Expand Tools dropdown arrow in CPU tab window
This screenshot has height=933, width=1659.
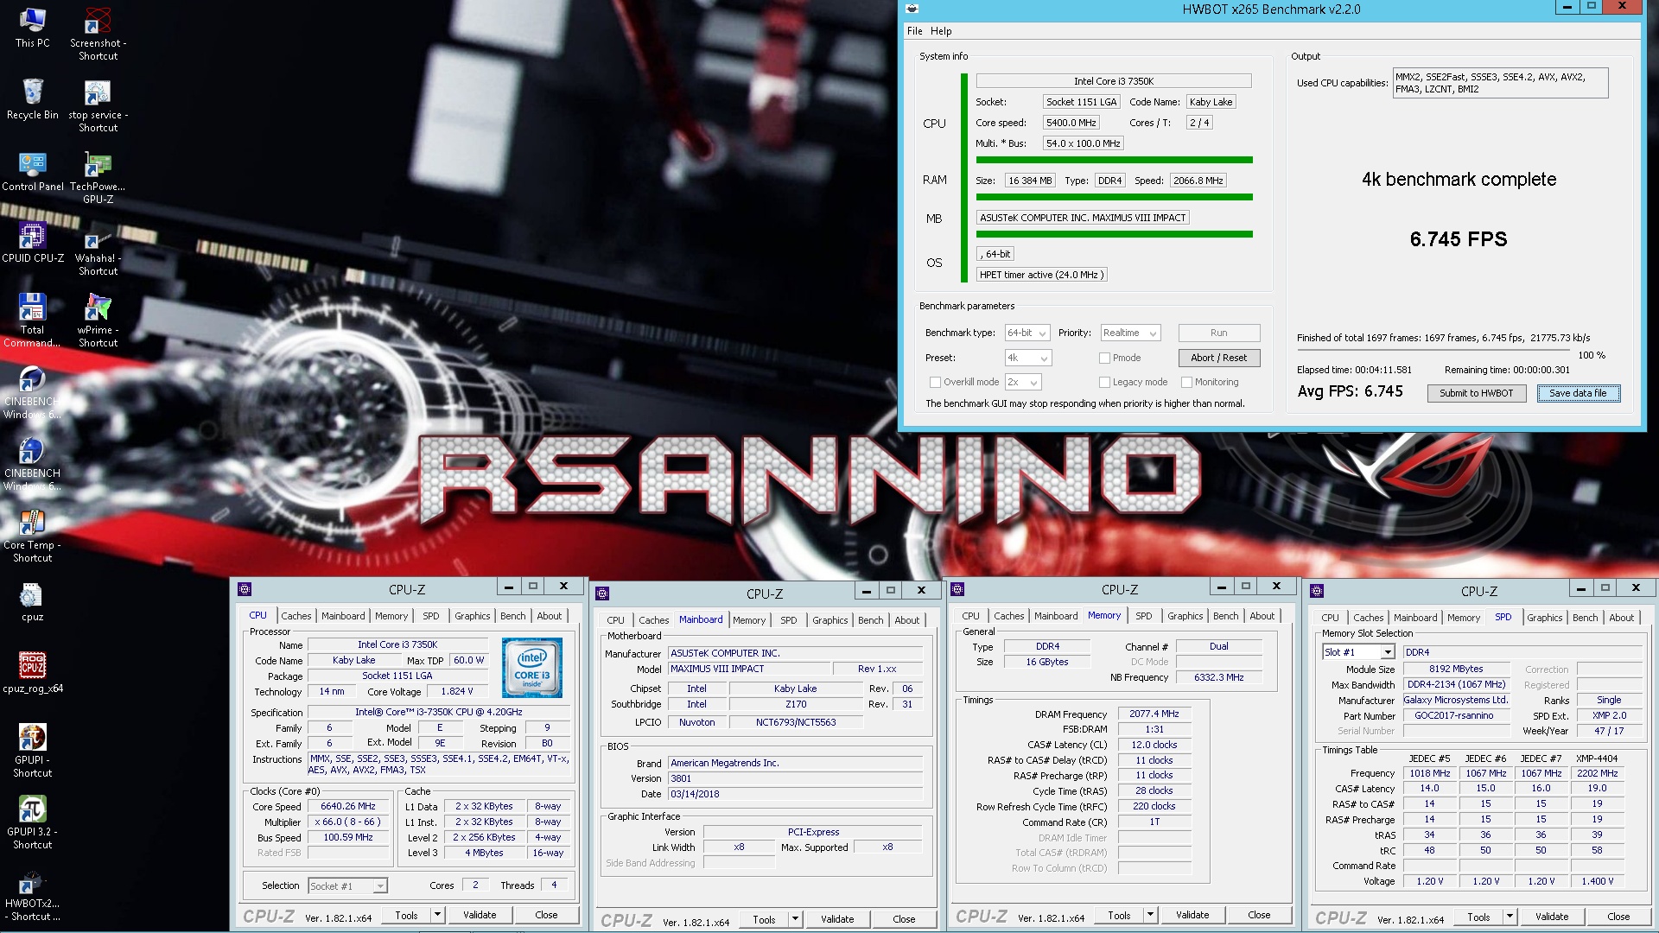(x=437, y=915)
